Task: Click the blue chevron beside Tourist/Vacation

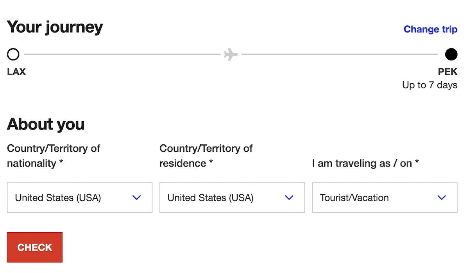Action: pyautogui.click(x=442, y=198)
